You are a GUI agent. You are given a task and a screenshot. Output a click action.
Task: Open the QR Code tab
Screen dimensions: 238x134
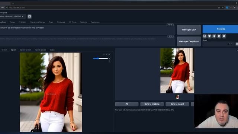(x=73, y=22)
